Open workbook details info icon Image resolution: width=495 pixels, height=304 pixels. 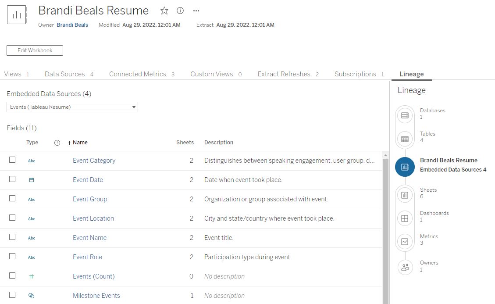point(180,11)
